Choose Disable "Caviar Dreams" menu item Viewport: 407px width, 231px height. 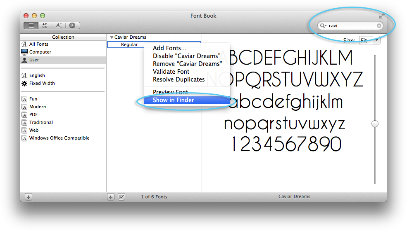tap(187, 56)
